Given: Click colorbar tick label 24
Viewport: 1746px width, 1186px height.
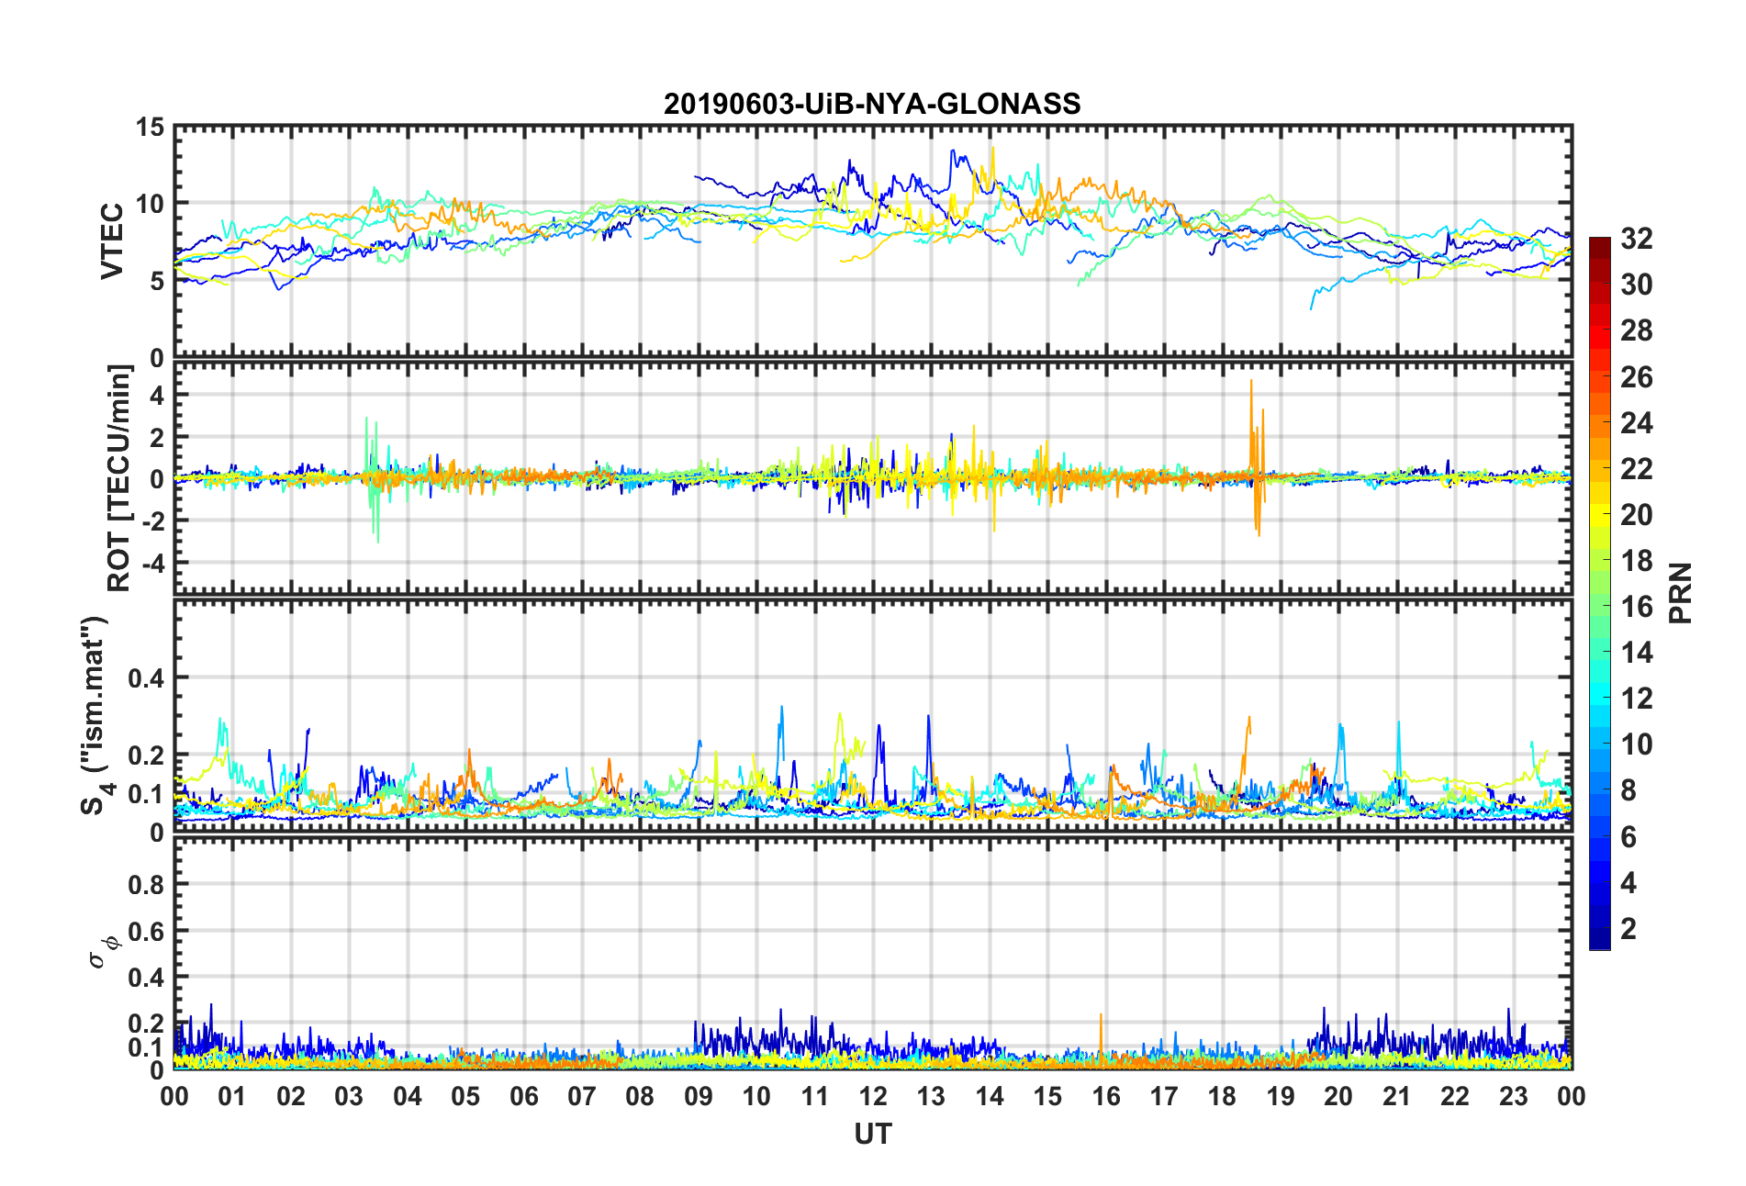Looking at the screenshot, I should click(1637, 423).
